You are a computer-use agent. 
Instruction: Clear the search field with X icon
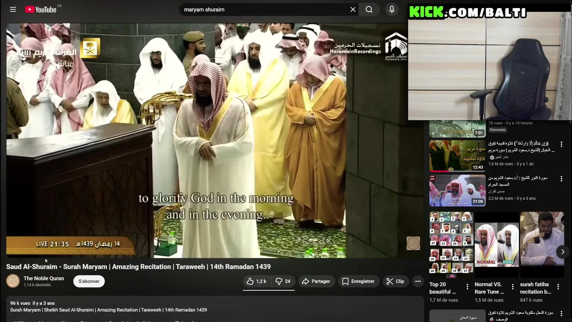click(x=353, y=9)
